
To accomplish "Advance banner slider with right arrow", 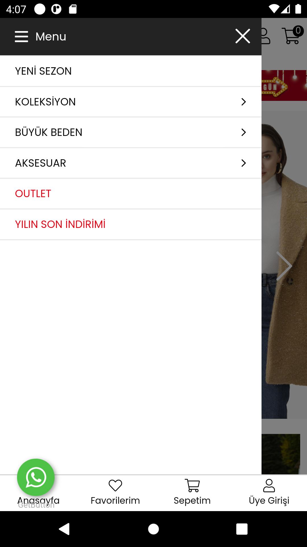I will pyautogui.click(x=284, y=266).
